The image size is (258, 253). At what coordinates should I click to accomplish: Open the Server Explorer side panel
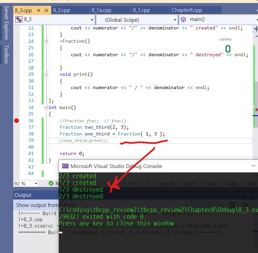[6, 23]
